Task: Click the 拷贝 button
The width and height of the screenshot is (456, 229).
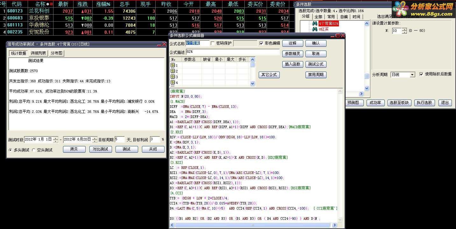Action: 74,149
